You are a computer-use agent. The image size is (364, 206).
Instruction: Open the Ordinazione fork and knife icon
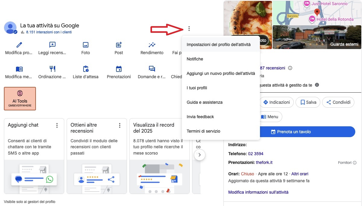[x=52, y=69]
